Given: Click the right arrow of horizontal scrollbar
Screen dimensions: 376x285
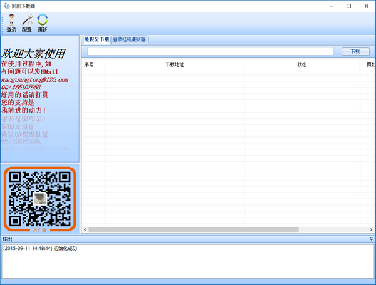Looking at the screenshot, I should coord(371,230).
